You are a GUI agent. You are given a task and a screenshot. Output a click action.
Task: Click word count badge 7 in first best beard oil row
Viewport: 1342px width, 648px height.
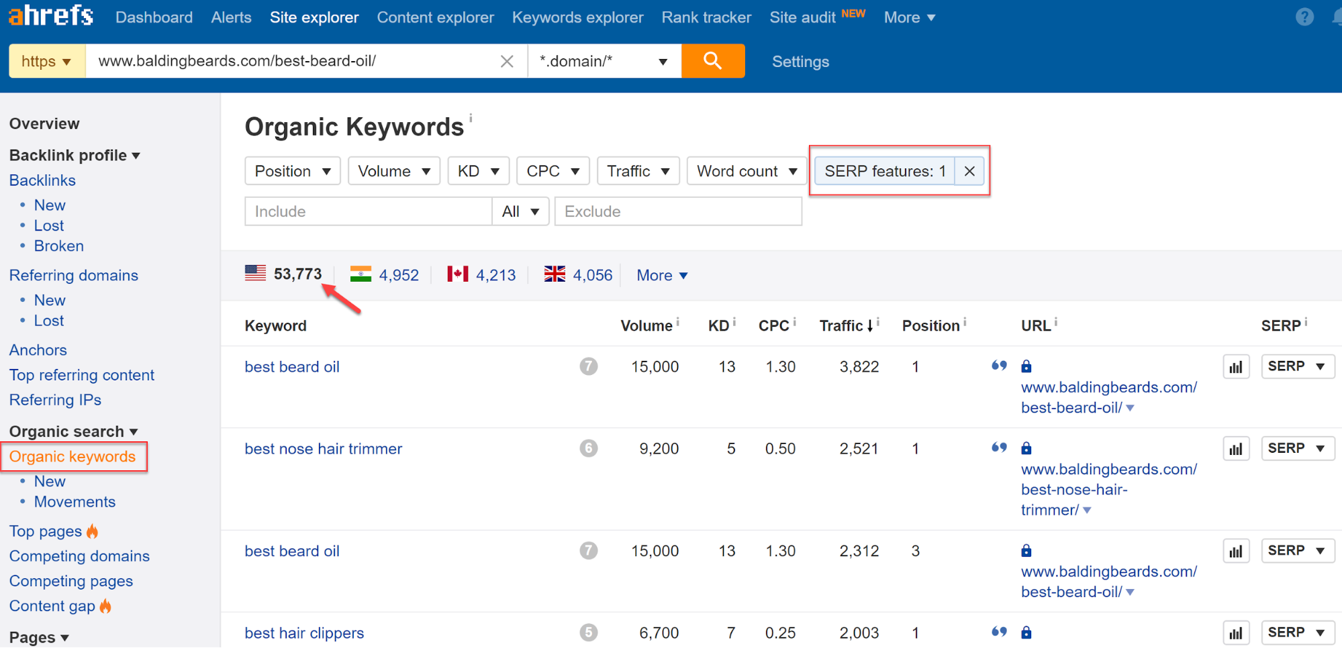589,366
